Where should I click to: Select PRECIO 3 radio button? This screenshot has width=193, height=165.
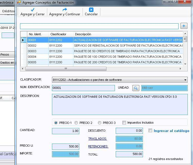[100, 123]
